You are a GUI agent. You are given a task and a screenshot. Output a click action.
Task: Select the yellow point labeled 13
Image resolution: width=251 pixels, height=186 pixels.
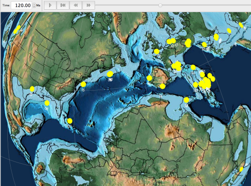186,100
